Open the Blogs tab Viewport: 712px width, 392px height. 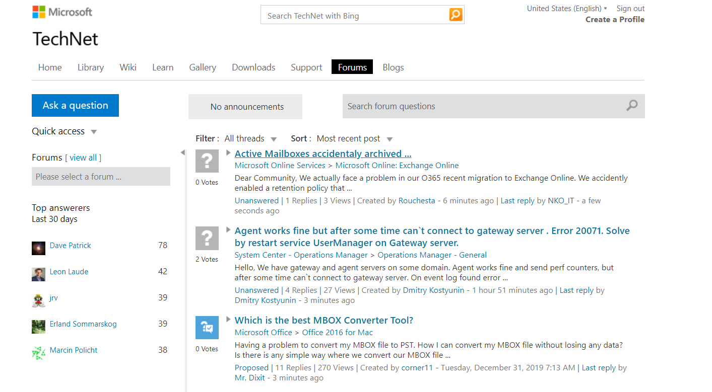[393, 67]
